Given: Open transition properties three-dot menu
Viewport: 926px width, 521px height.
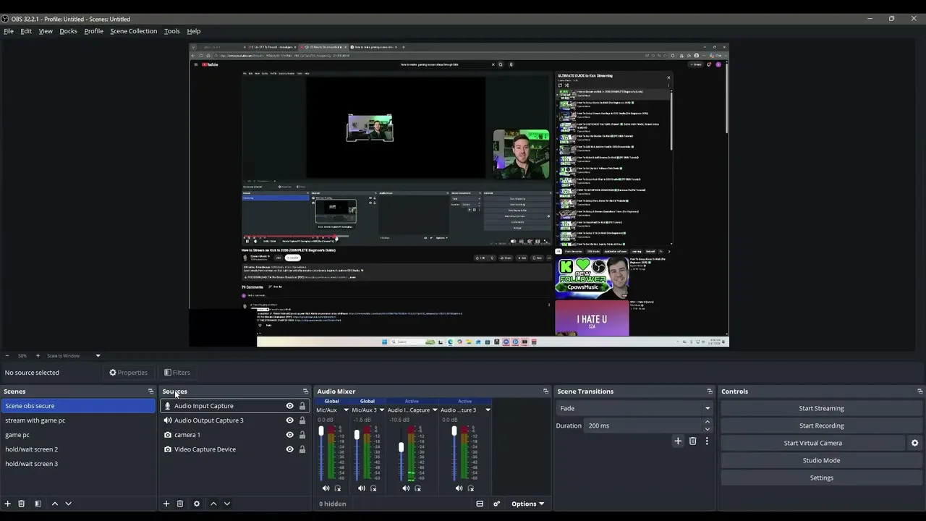Looking at the screenshot, I should pos(707,441).
